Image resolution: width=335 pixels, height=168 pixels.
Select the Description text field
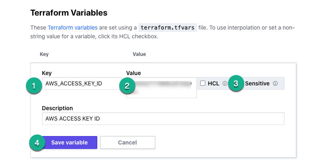pyautogui.click(x=163, y=119)
